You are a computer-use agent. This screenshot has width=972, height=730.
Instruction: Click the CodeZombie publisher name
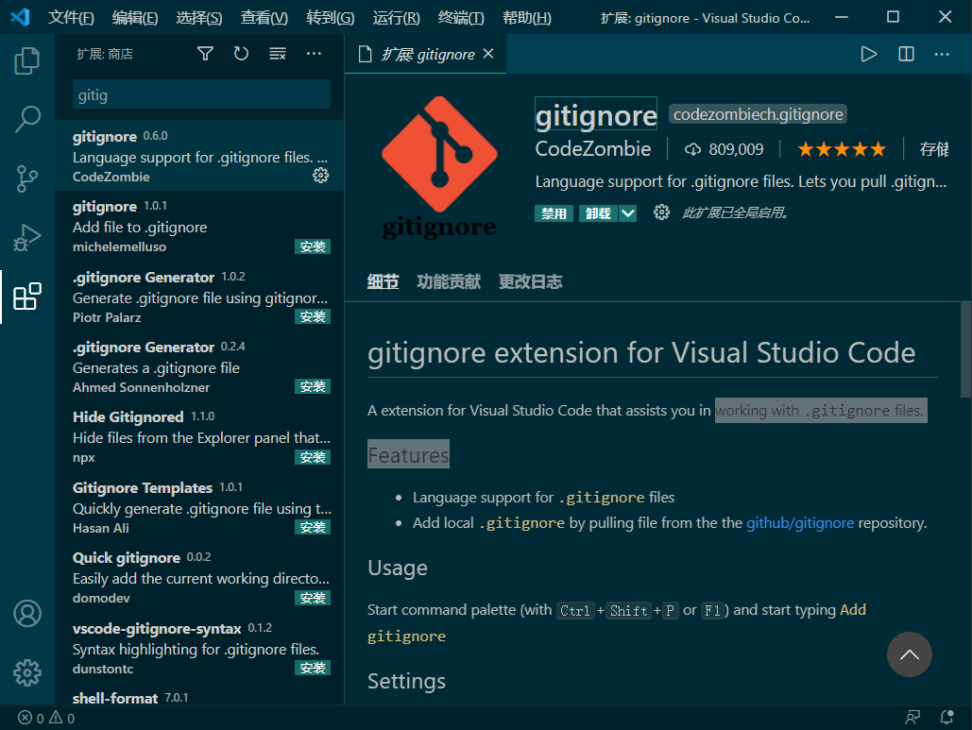[592, 149]
